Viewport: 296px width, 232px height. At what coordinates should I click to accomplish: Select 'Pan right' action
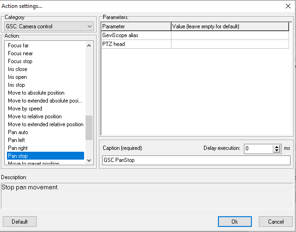click(18, 148)
